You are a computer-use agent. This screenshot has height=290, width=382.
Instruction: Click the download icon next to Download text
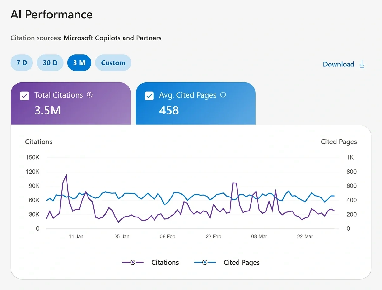coord(362,64)
